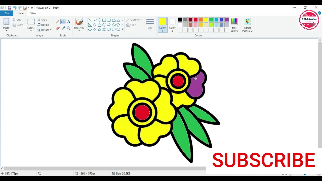Open the Customize Quick Access Toolbar dropdown
The height and width of the screenshot is (181, 322).
(32, 8)
